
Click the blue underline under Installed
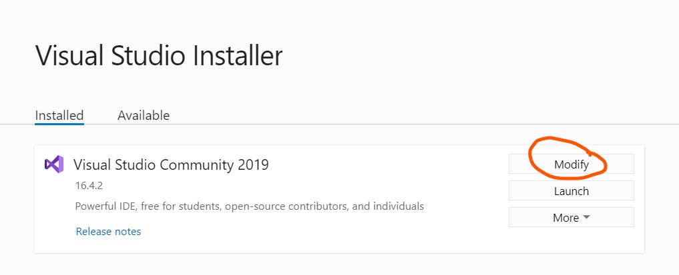(59, 124)
